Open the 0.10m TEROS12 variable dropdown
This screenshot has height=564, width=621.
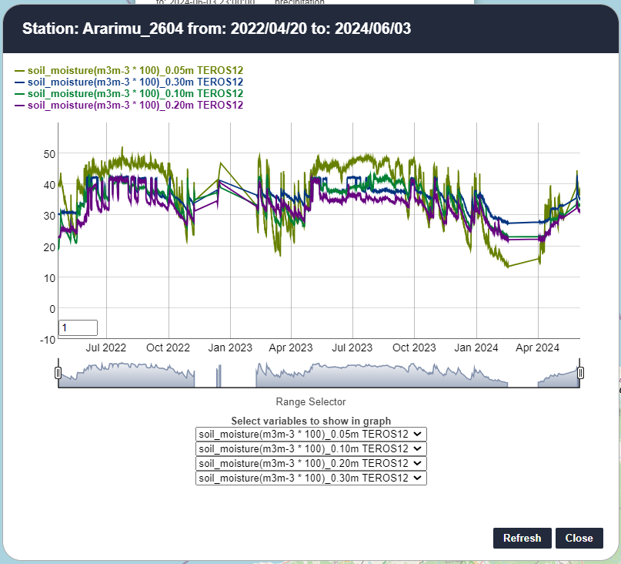point(311,448)
